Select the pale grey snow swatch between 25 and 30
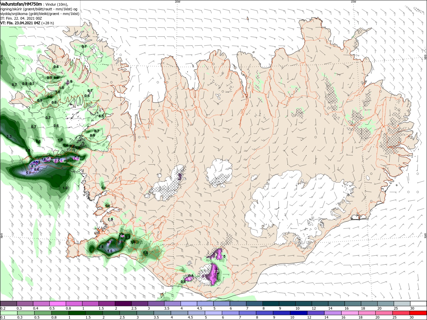427x320 pixels. 402,304
